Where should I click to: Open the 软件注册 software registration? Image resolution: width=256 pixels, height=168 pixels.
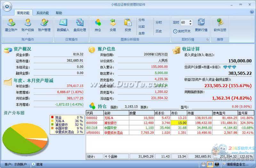pos(220,25)
